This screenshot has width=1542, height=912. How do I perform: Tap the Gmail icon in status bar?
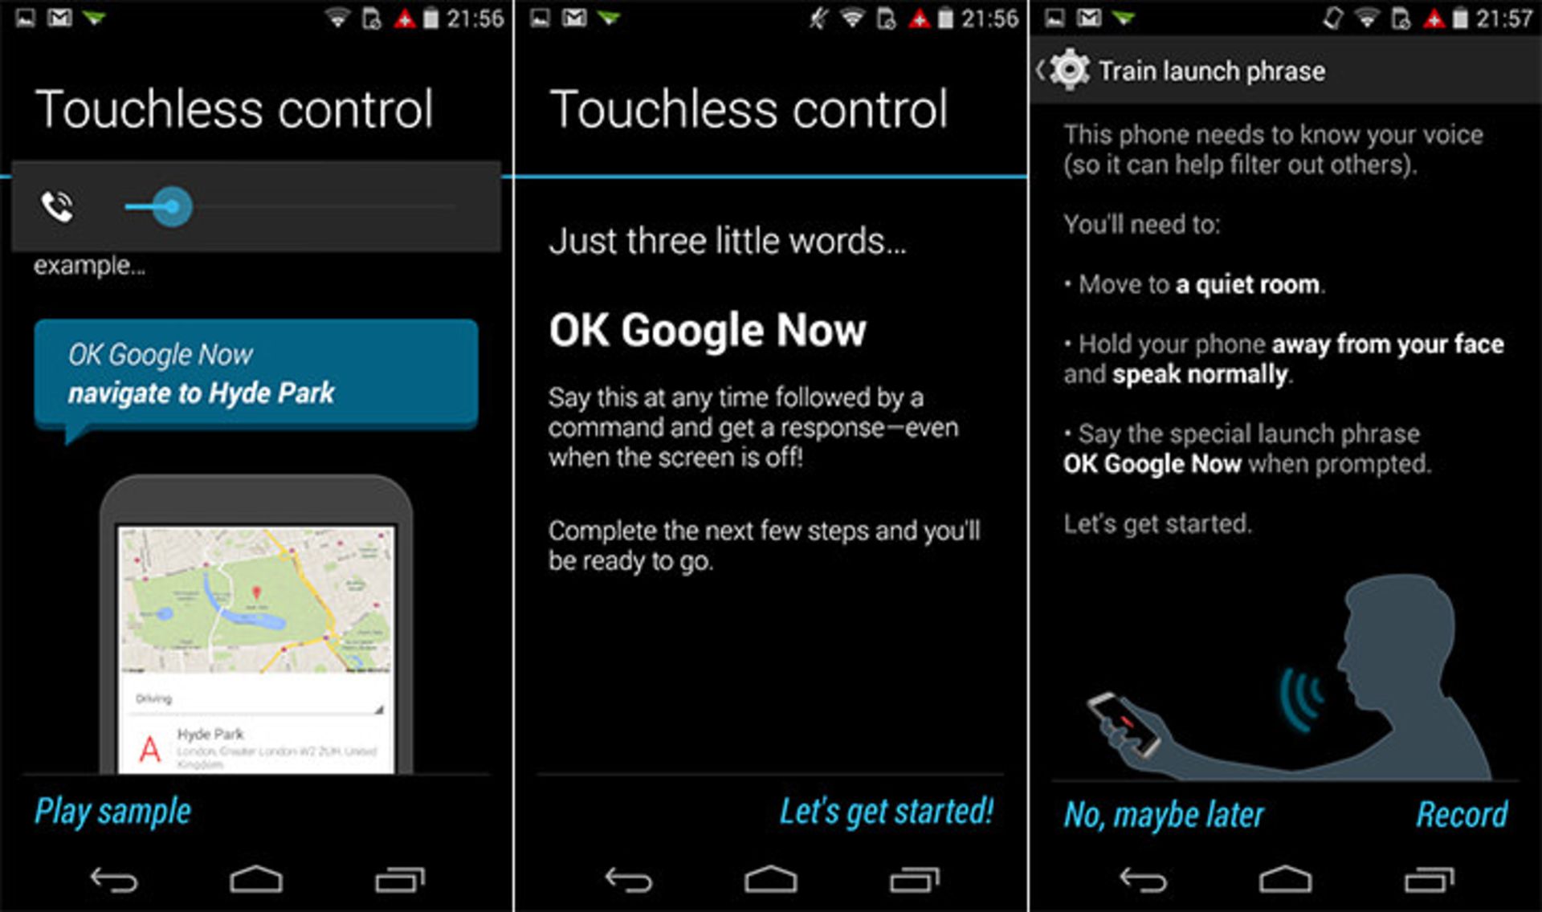(50, 16)
